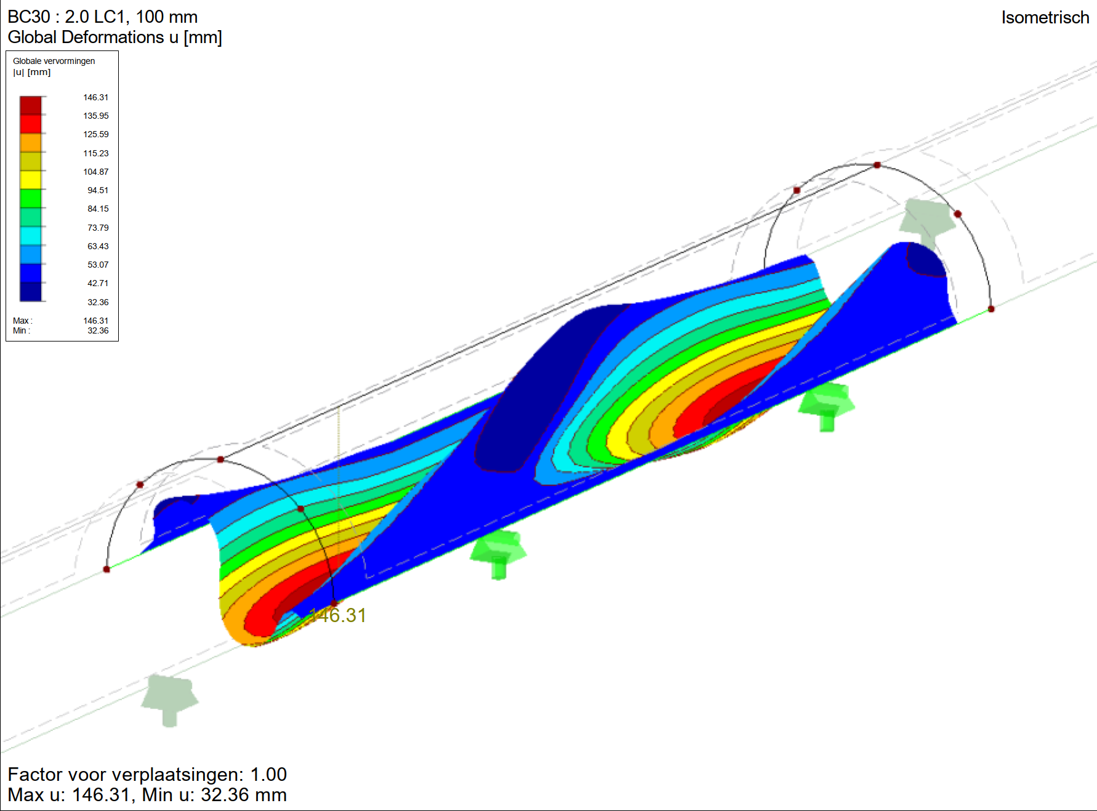Click the faded support symbol at bottom left
The width and height of the screenshot is (1097, 811).
(169, 698)
